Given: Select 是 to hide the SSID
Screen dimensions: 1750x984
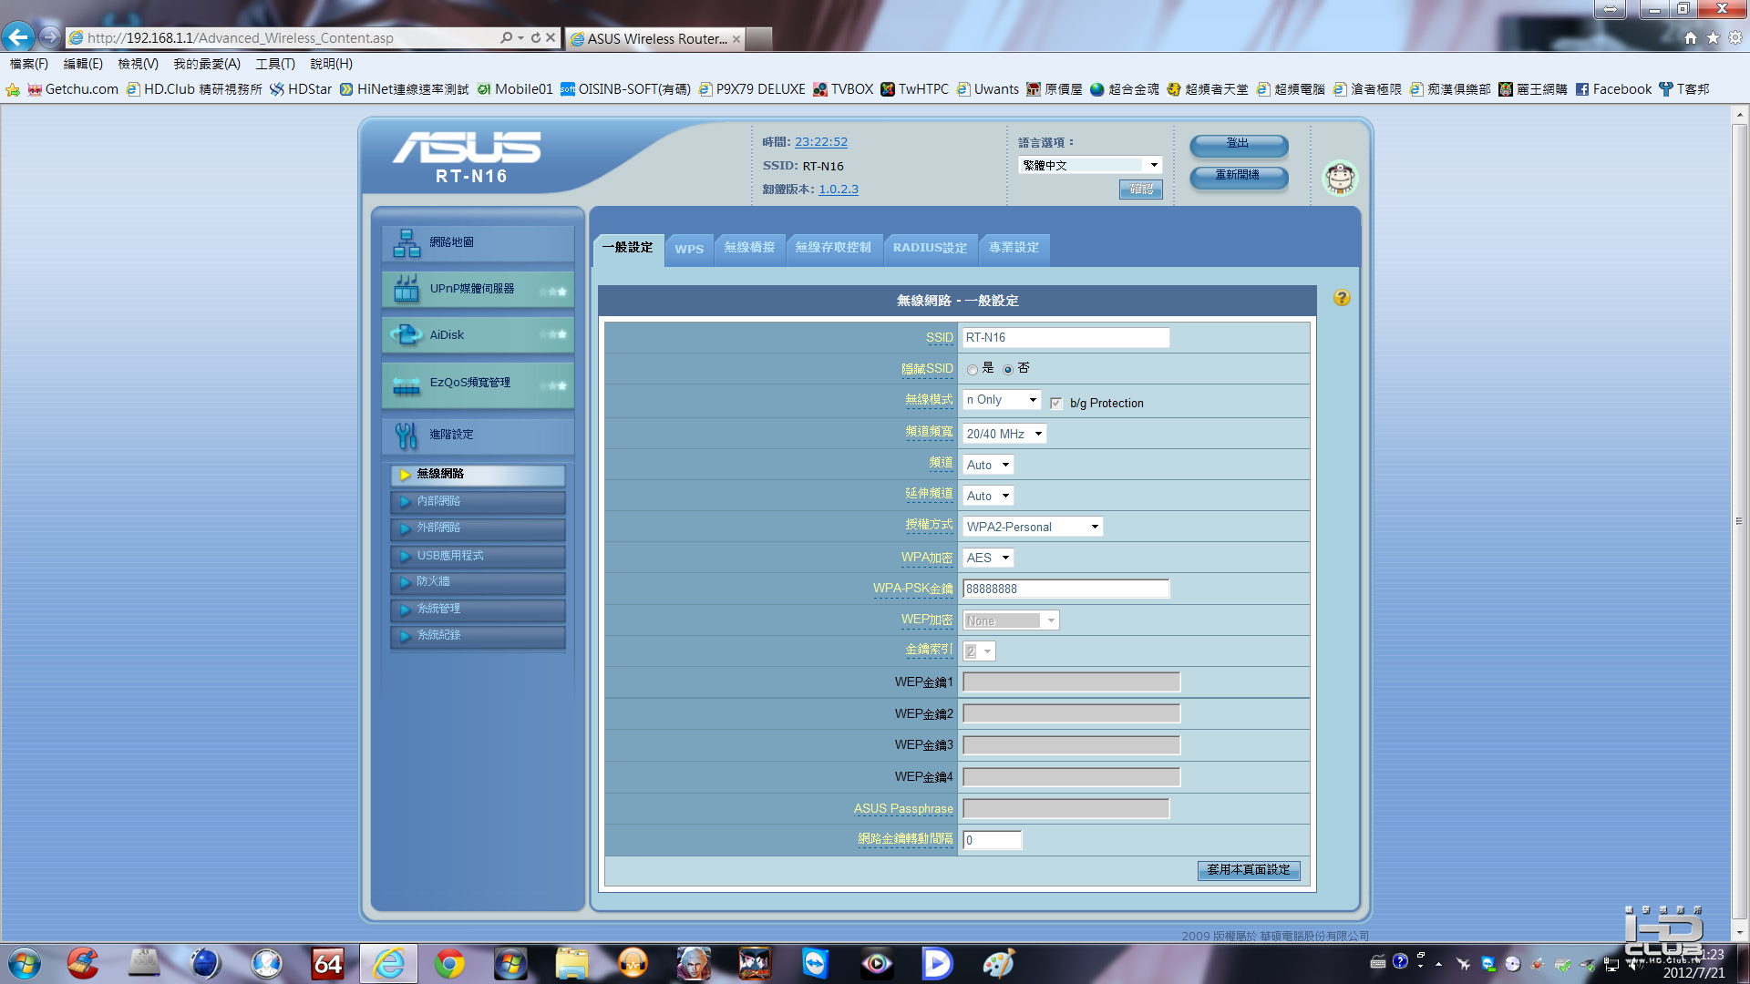Looking at the screenshot, I should (973, 370).
